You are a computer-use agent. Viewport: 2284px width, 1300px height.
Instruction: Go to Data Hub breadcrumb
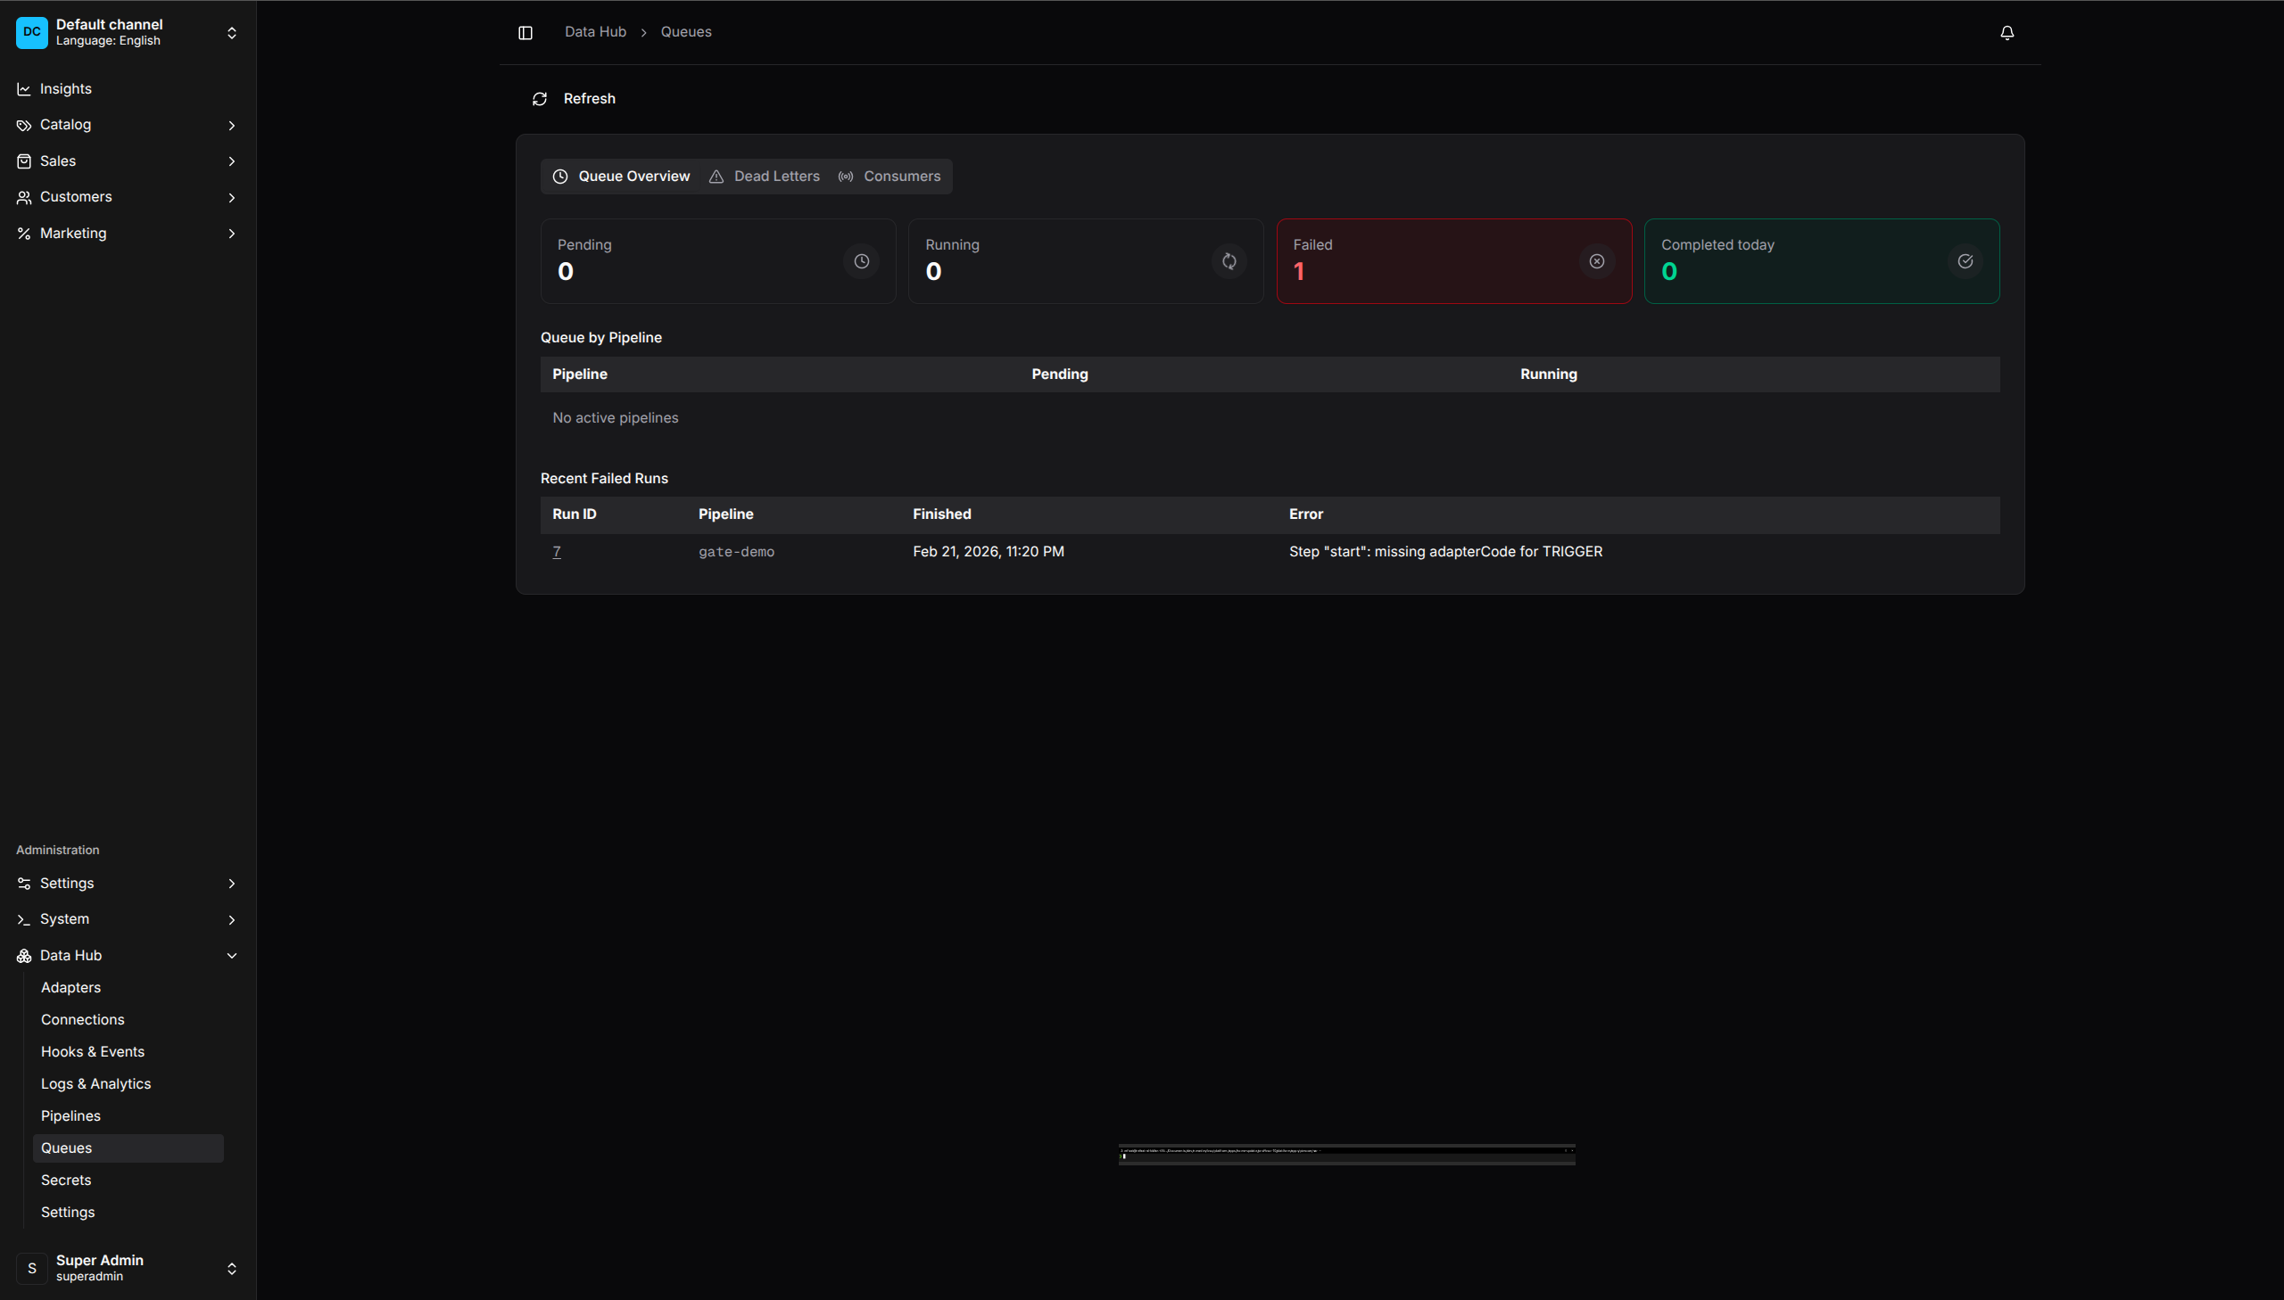595,32
